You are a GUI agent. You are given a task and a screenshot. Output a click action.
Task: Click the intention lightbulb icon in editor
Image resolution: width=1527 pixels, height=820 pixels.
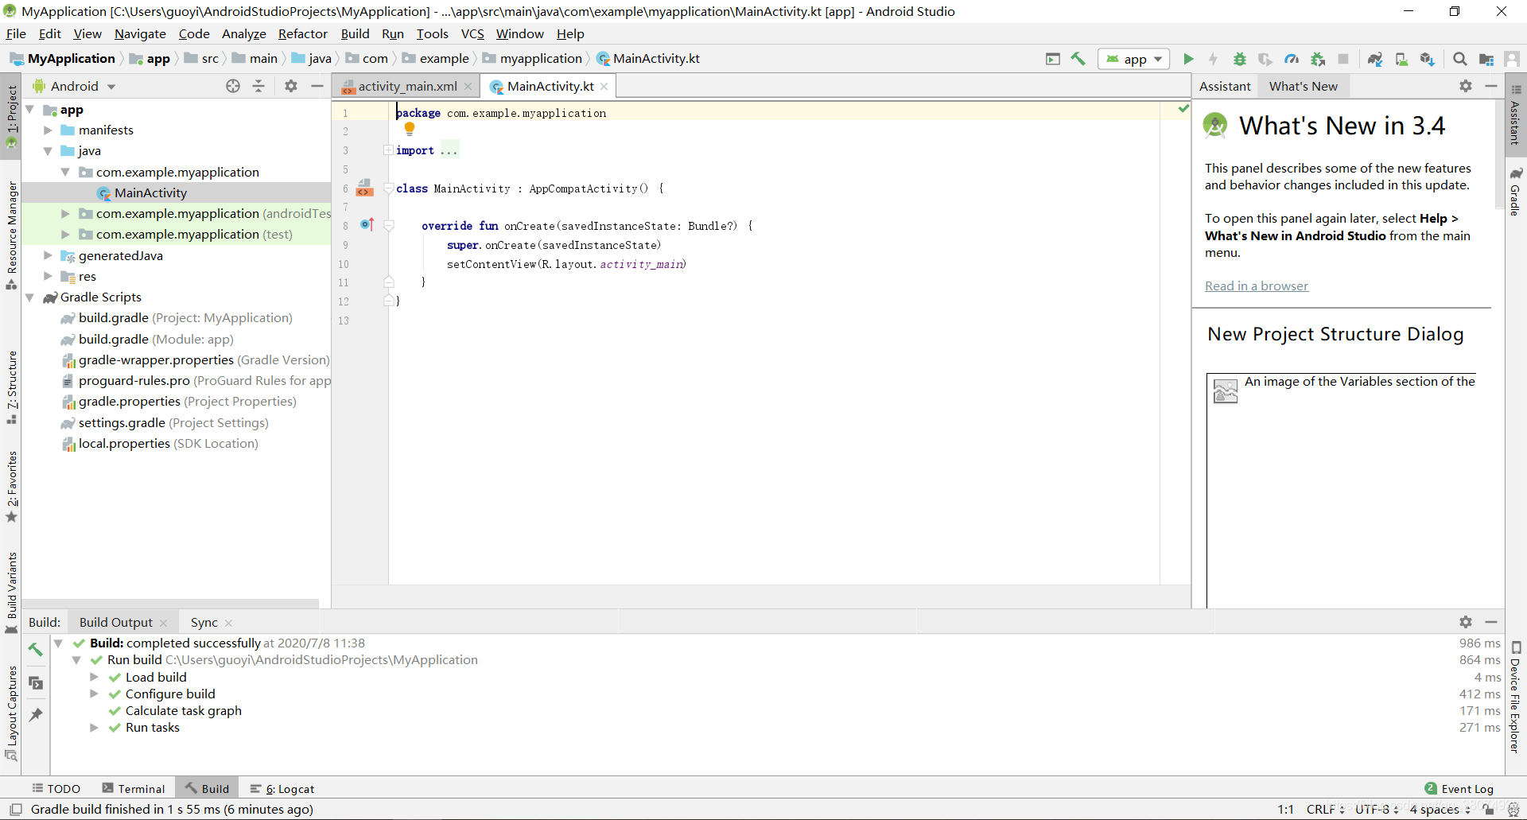(x=410, y=129)
